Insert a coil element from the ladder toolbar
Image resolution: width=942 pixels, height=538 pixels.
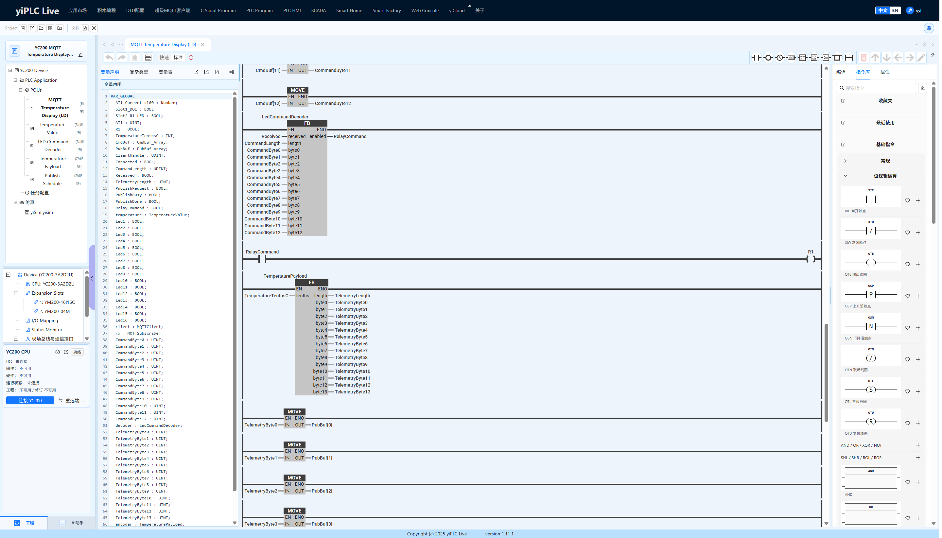tap(768, 58)
